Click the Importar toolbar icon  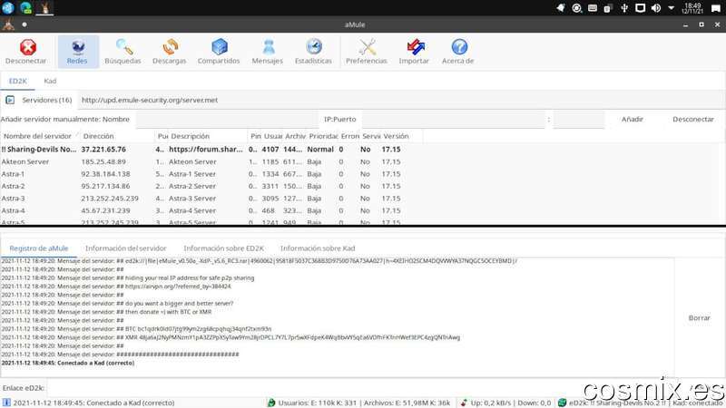click(414, 52)
